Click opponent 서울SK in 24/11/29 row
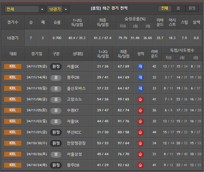This screenshot has width=204, height=172. tap(73, 66)
